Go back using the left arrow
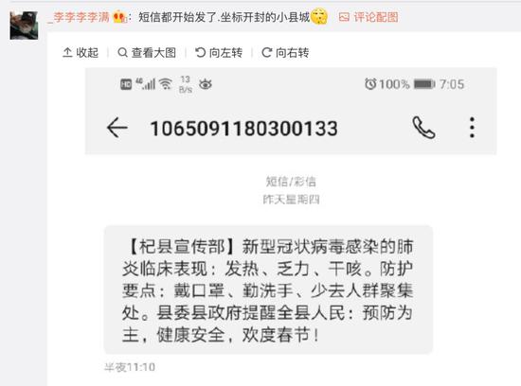The height and width of the screenshot is (386, 521). tap(117, 128)
